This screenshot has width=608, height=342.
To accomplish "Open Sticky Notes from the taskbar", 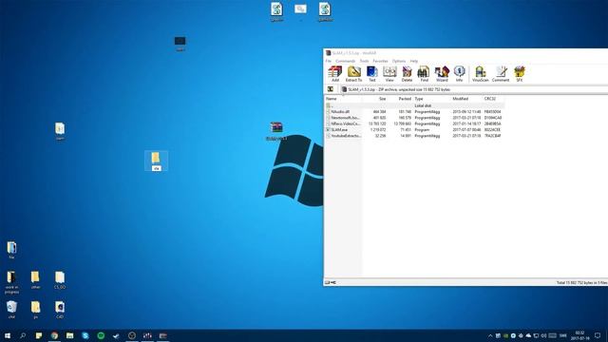I will pyautogui.click(x=39, y=335).
